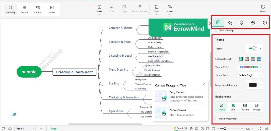Image resolution: width=271 pixels, height=131 pixels.
Task: Open the page list icon in status bar
Action: [4, 128]
